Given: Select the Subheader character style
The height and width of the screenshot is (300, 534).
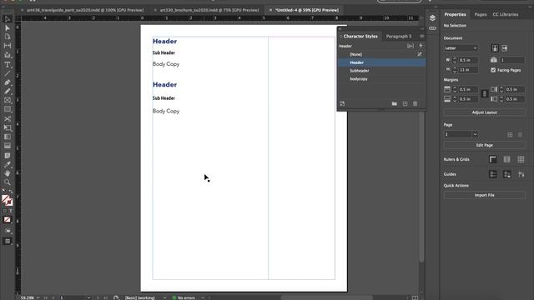Looking at the screenshot, I should 381,71.
